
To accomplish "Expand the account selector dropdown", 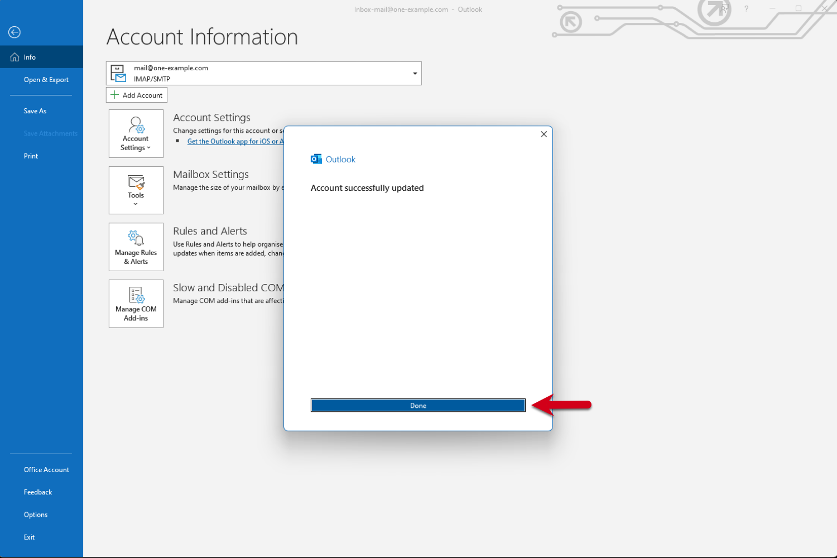I will [415, 73].
